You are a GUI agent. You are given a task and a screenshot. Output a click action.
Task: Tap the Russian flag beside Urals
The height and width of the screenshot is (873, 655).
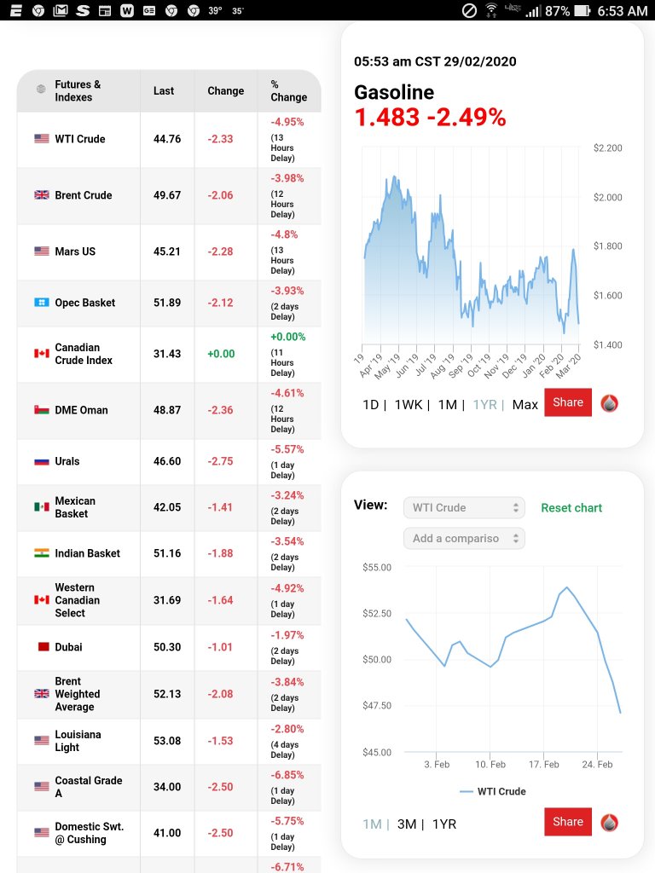[42, 461]
